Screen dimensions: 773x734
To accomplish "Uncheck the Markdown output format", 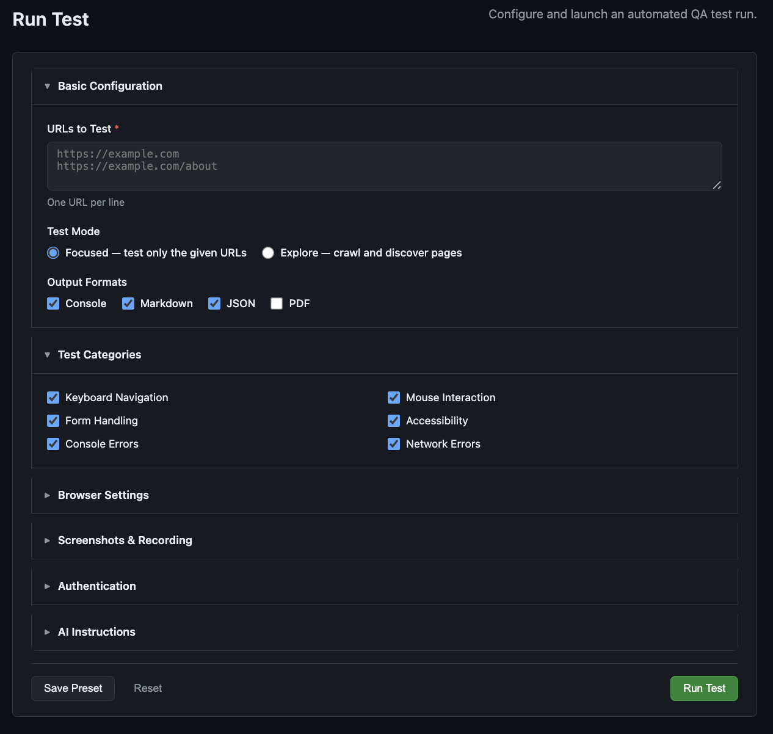I will pos(128,303).
